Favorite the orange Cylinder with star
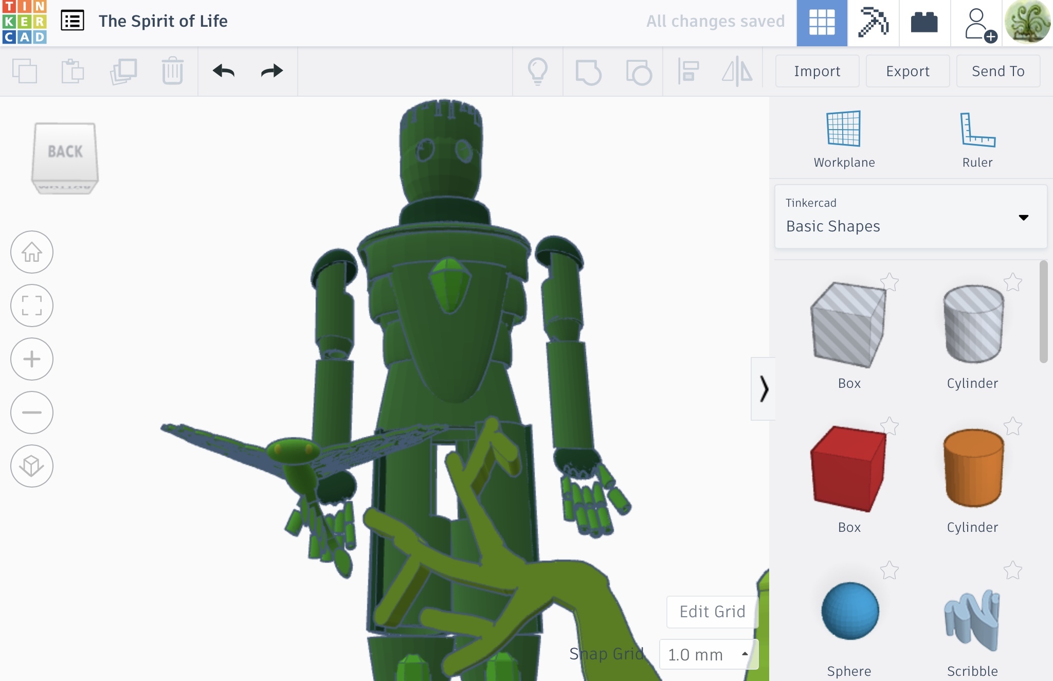 click(1012, 426)
